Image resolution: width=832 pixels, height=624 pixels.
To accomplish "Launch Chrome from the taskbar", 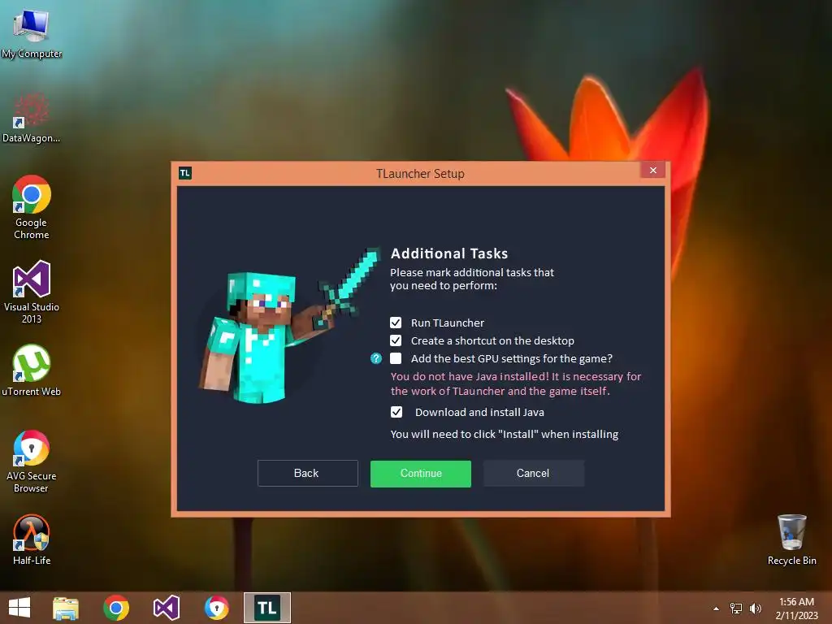I will click(116, 608).
